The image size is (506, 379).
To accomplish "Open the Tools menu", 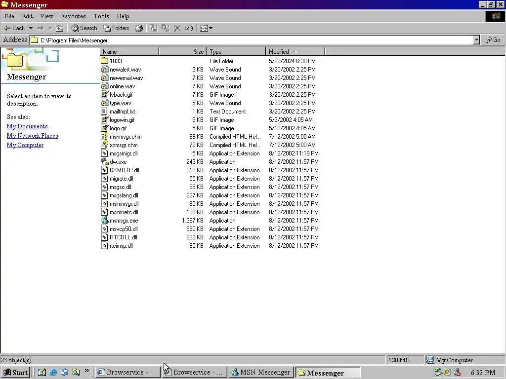I will (101, 16).
